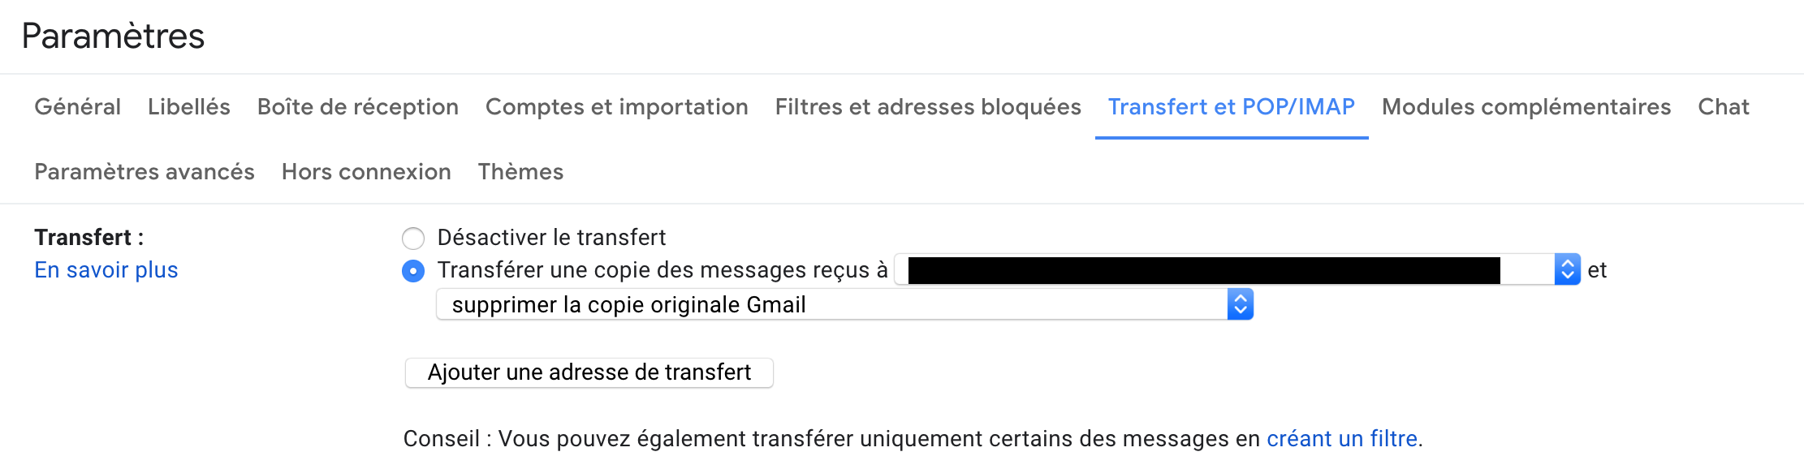This screenshot has height=469, width=1804.
Task: Open the forwarding address dropdown arrow
Action: tap(1567, 269)
